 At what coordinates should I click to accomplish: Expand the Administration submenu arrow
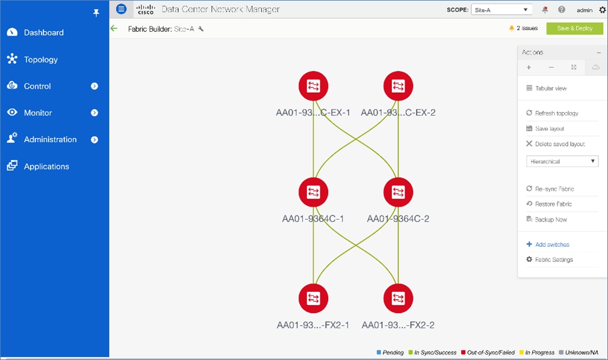point(95,140)
